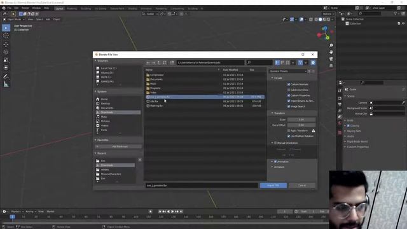The width and height of the screenshot is (407, 229).
Task: Expand the Armature section
Action: (x=272, y=167)
